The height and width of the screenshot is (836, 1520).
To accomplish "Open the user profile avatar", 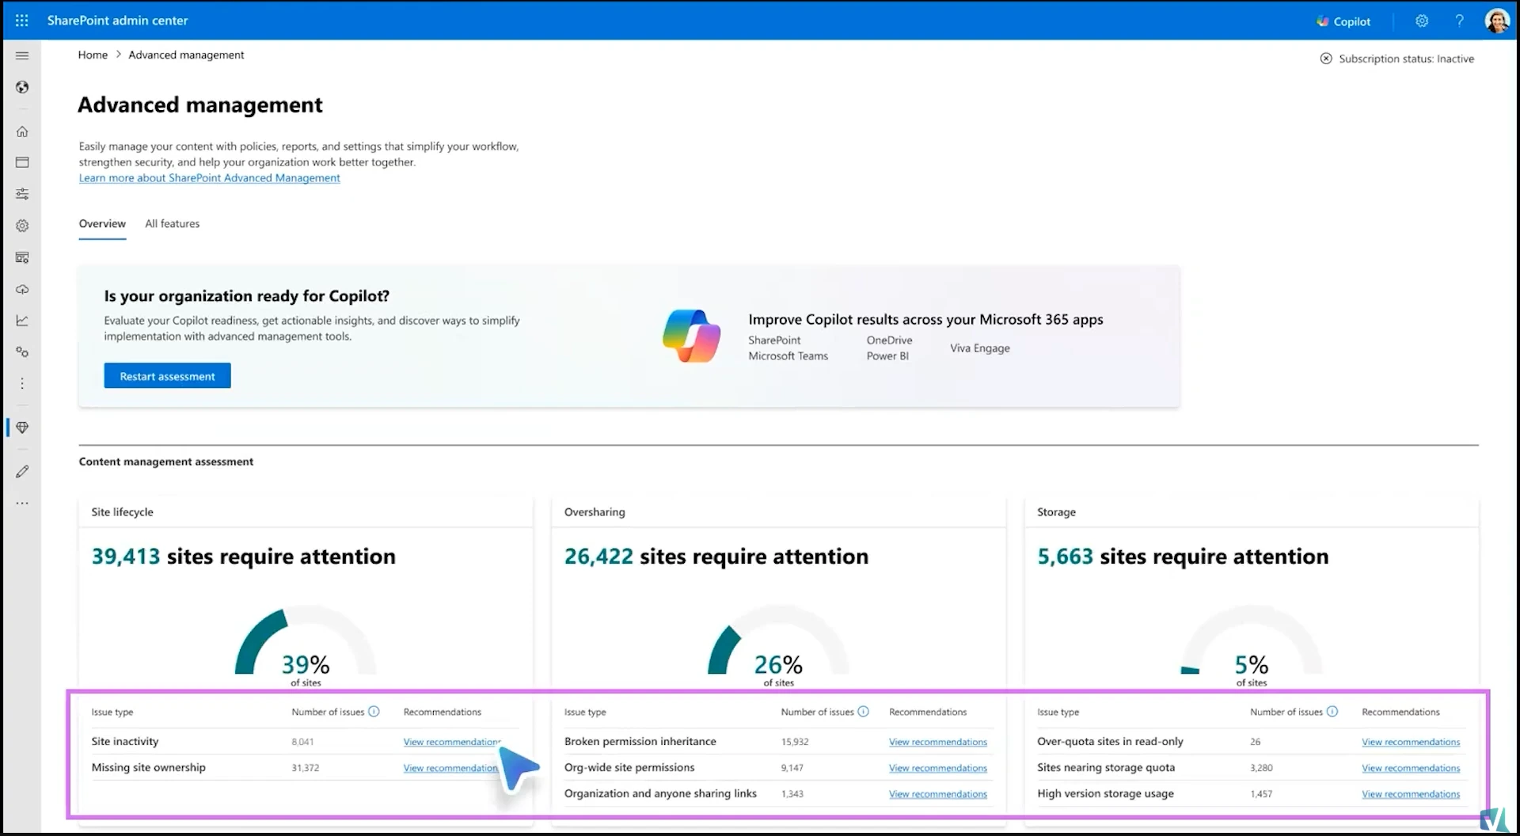I will [1496, 21].
